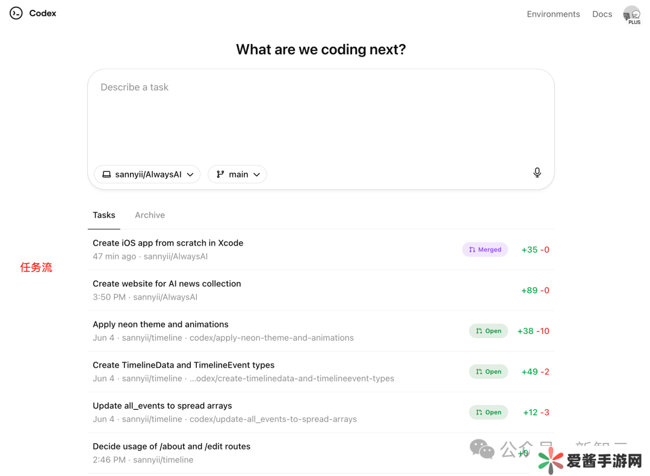Viewport: 650px width, 476px height.
Task: Click the git branch icon beside main
Action: pyautogui.click(x=220, y=175)
